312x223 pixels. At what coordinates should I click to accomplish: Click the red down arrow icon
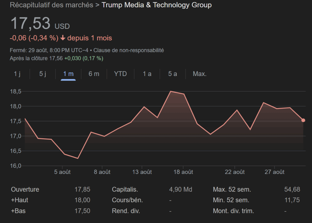point(63,38)
